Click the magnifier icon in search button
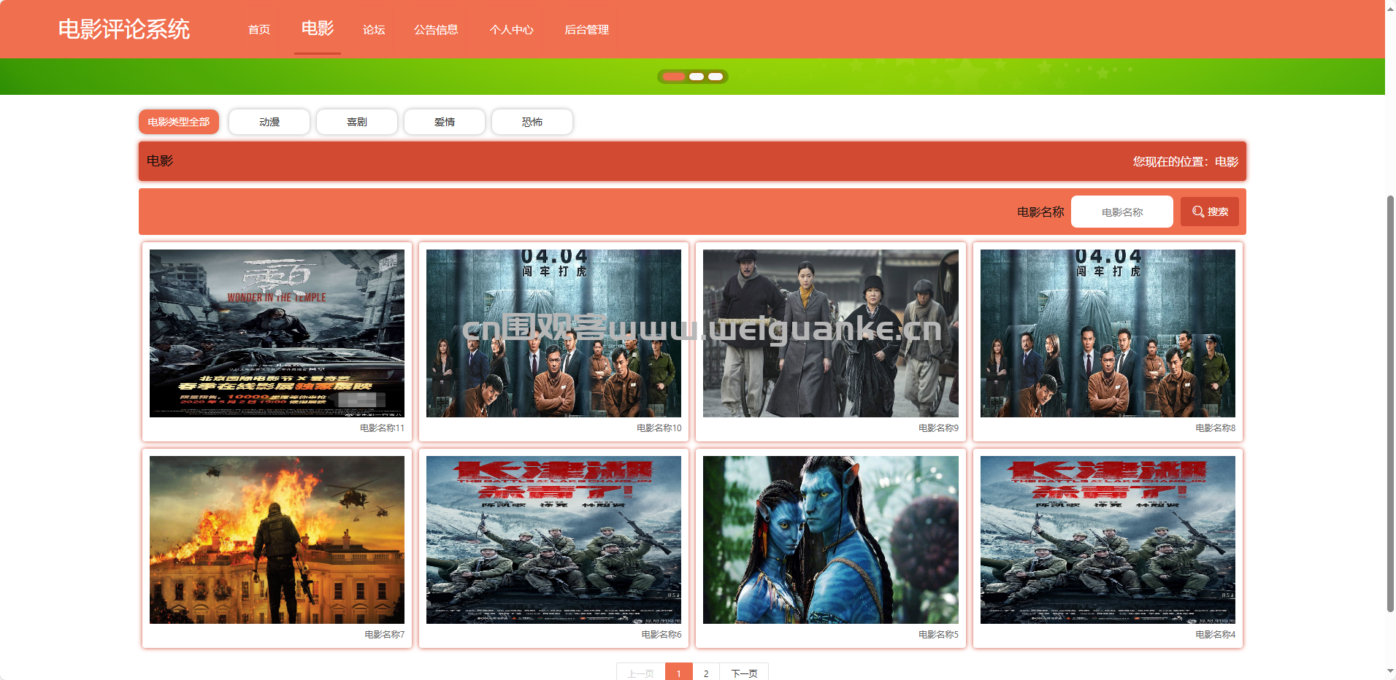The width and height of the screenshot is (1396, 680). [1198, 212]
